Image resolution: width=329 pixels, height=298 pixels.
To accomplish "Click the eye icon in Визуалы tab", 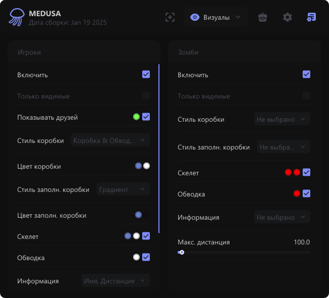I will [194, 17].
